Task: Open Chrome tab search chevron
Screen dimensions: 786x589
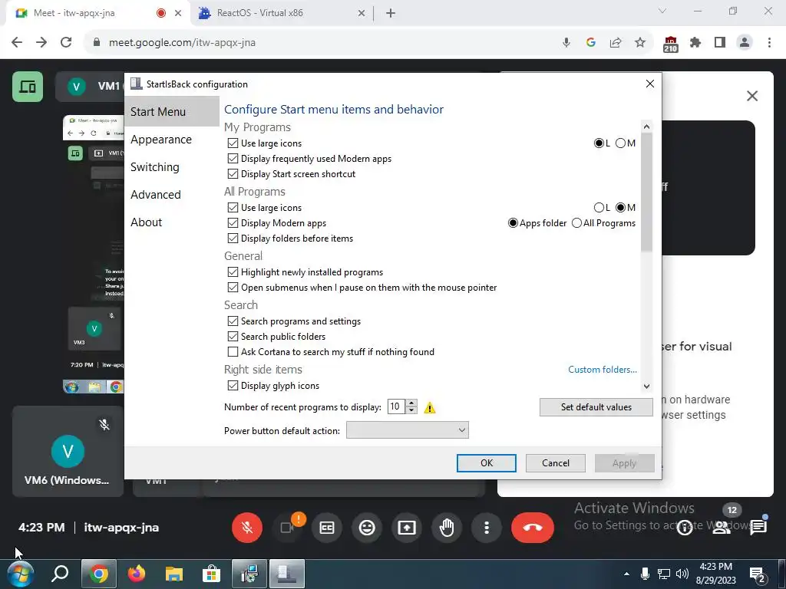Action: point(662,11)
